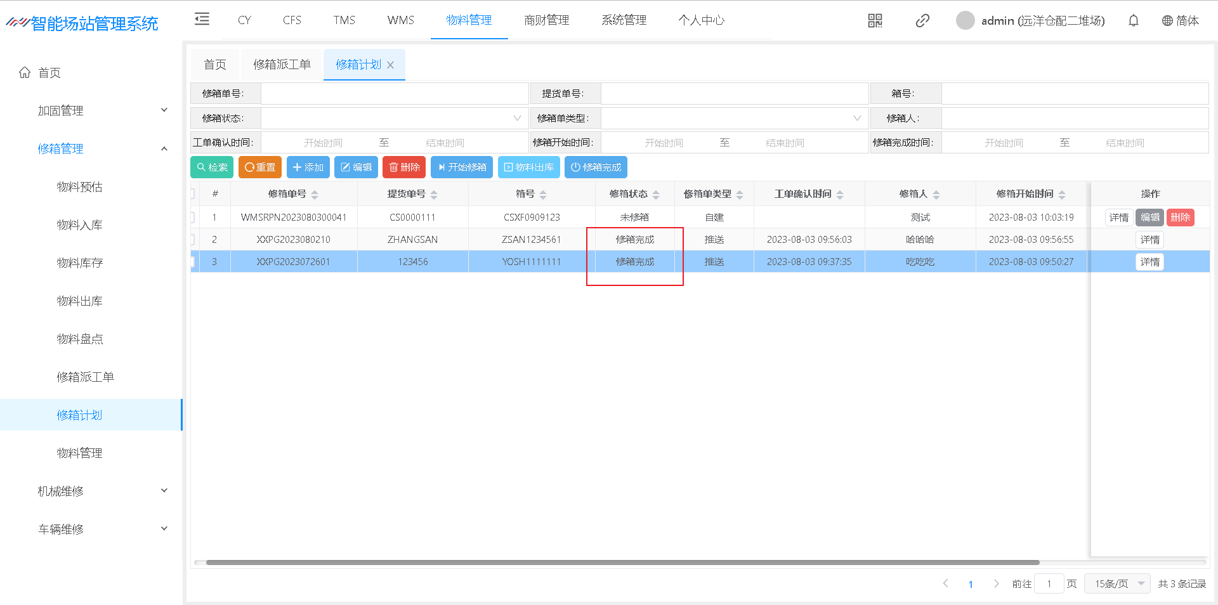1218x605 pixels.
Task: Open the 修箱单类型 dropdown
Action: coord(734,119)
